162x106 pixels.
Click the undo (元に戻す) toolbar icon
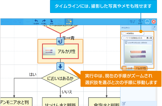[x=36, y=22]
